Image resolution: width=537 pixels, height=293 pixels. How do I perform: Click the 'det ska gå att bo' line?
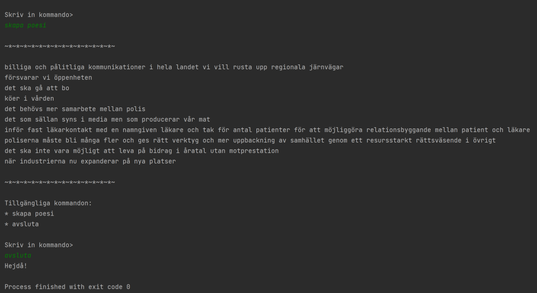[x=37, y=88]
